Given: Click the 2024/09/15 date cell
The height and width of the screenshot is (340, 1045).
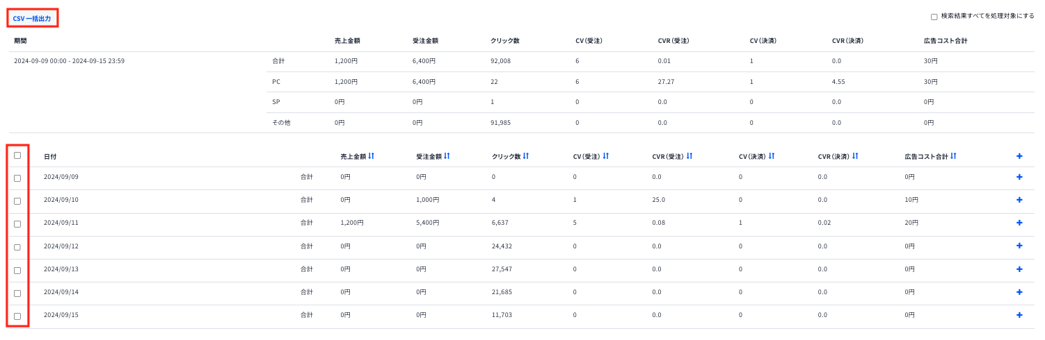Looking at the screenshot, I should click(61, 315).
